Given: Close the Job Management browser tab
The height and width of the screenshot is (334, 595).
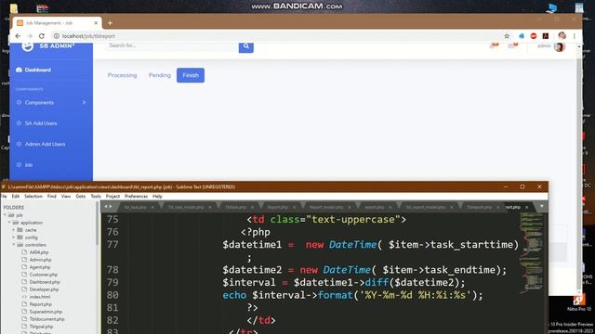Looking at the screenshot, I should (x=96, y=23).
